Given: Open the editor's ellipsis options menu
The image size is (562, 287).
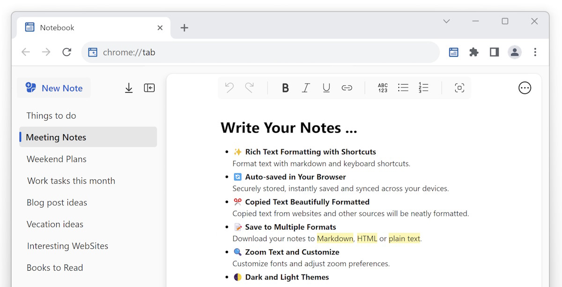Looking at the screenshot, I should 525,87.
